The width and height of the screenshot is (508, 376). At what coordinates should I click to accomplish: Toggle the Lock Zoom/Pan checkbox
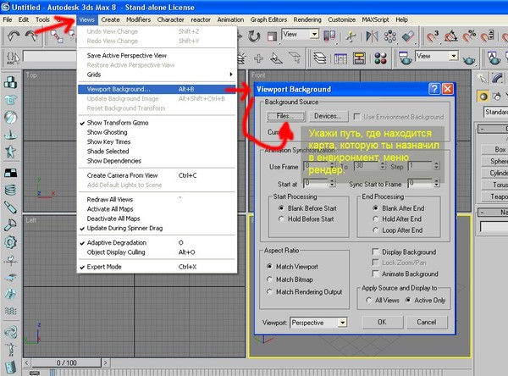point(375,263)
